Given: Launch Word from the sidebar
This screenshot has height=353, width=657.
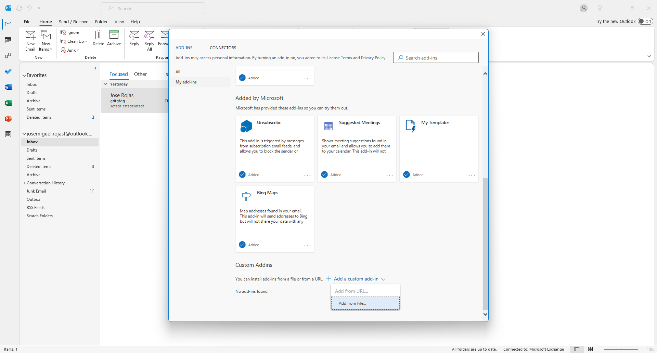Looking at the screenshot, I should pos(8,87).
